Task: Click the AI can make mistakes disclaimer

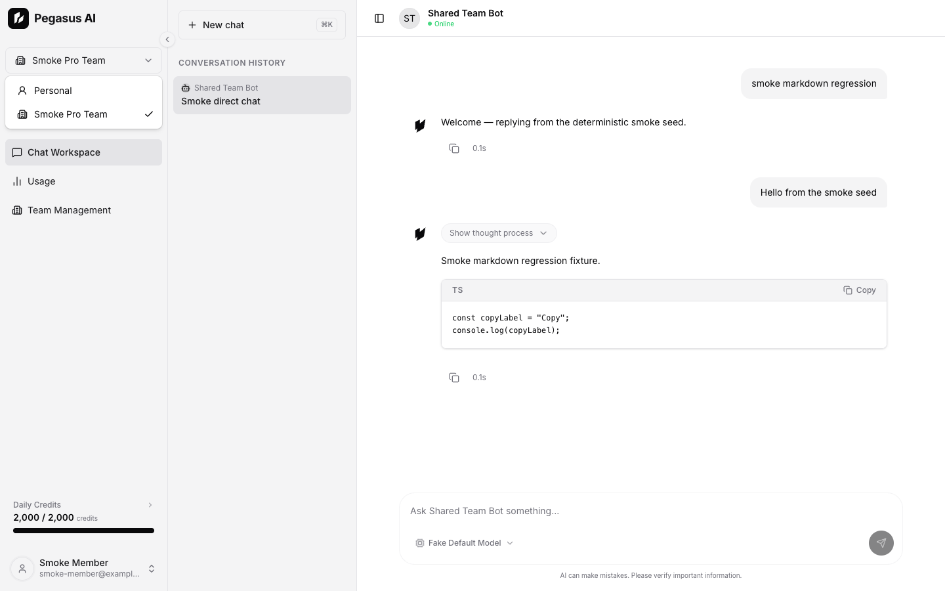Action: click(x=651, y=575)
